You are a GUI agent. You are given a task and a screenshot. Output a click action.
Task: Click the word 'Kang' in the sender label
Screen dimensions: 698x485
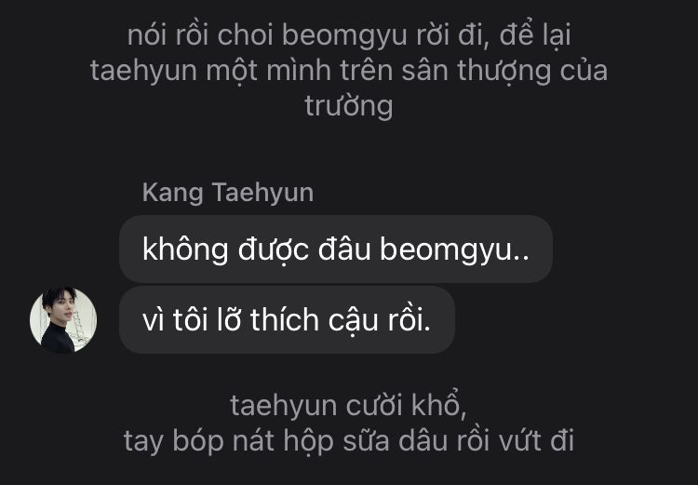[x=173, y=194]
